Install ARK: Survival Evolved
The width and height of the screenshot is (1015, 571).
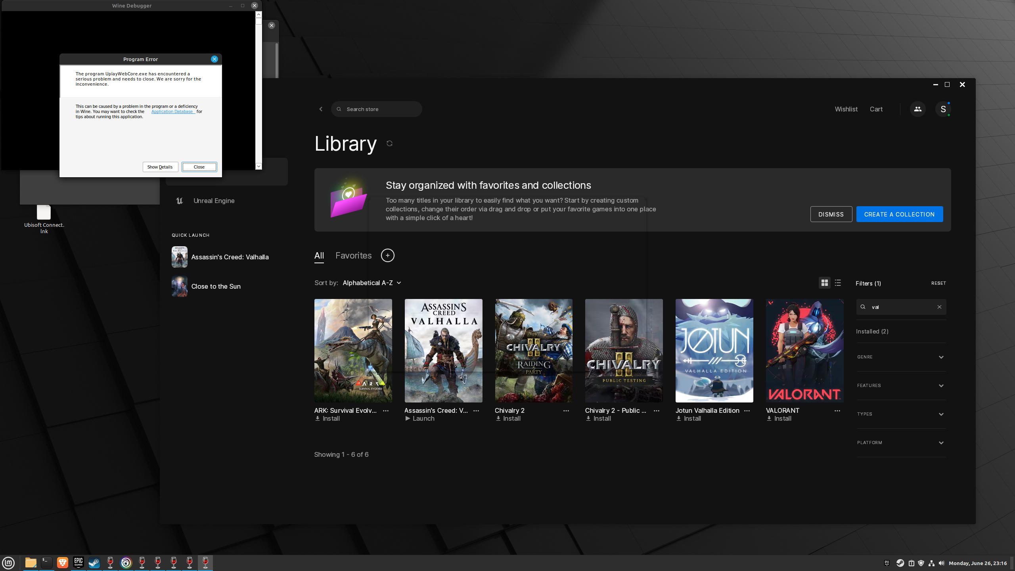(327, 419)
